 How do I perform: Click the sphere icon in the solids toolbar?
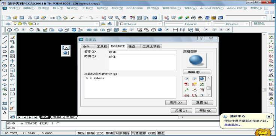[x=60, y=30]
